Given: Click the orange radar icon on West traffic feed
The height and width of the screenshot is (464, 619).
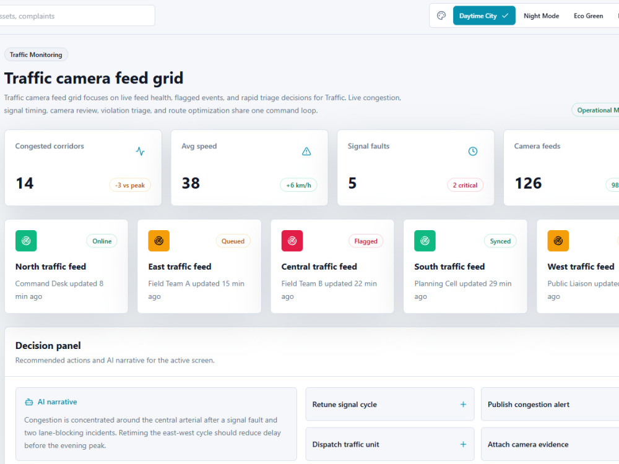Looking at the screenshot, I should [558, 241].
